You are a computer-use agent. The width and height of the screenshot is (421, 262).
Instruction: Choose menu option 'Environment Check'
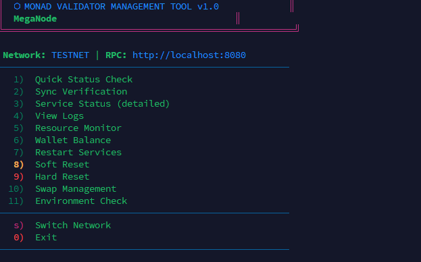tap(81, 201)
